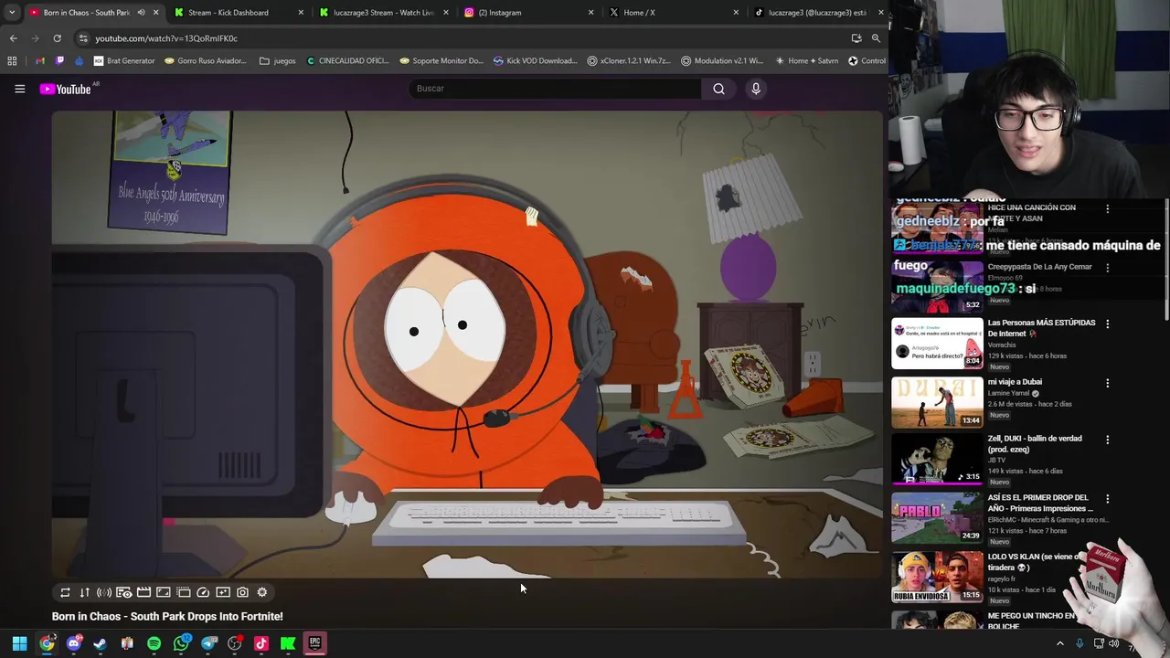Open site information icon in address bar

pyautogui.click(x=83, y=38)
